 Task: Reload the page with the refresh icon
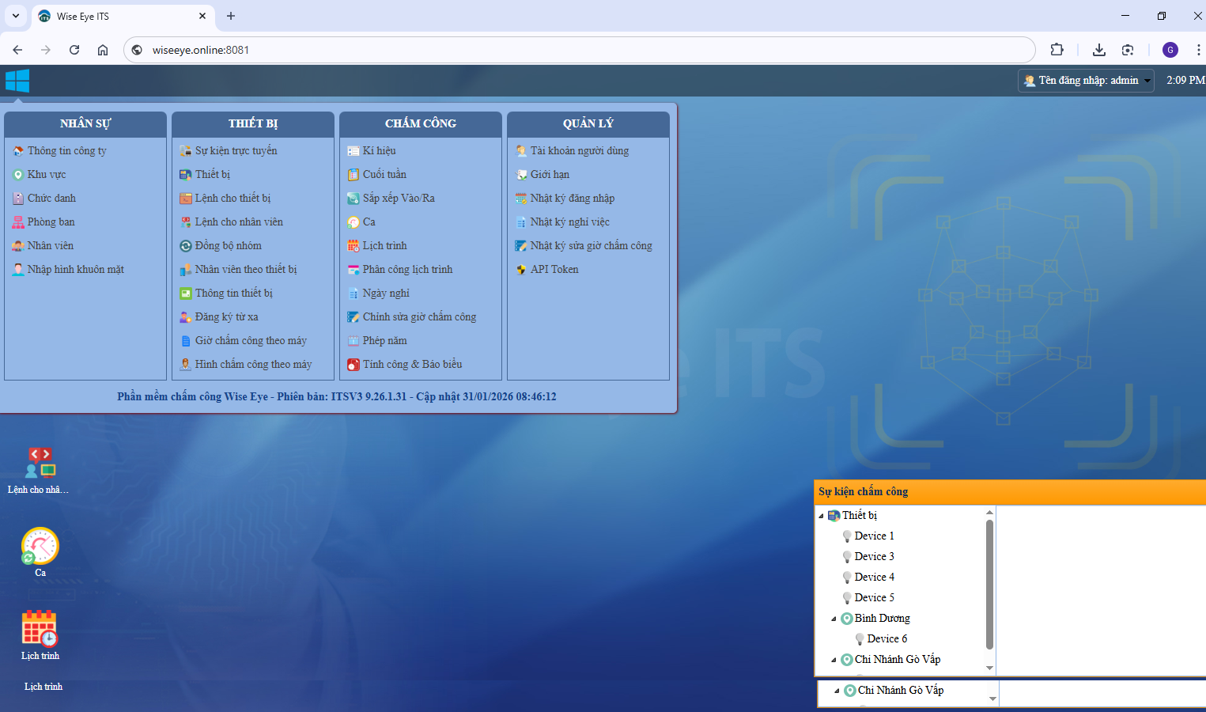74,50
